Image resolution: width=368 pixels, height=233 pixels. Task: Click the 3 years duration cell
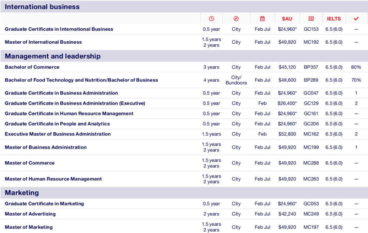click(x=211, y=67)
